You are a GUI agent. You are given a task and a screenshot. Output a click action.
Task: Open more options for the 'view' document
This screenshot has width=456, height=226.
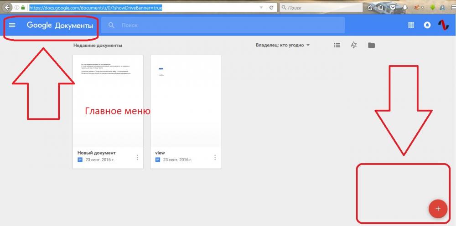(215, 157)
